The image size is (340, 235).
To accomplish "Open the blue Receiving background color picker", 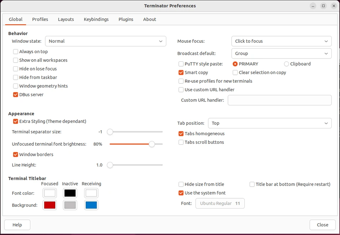I will click(91, 205).
